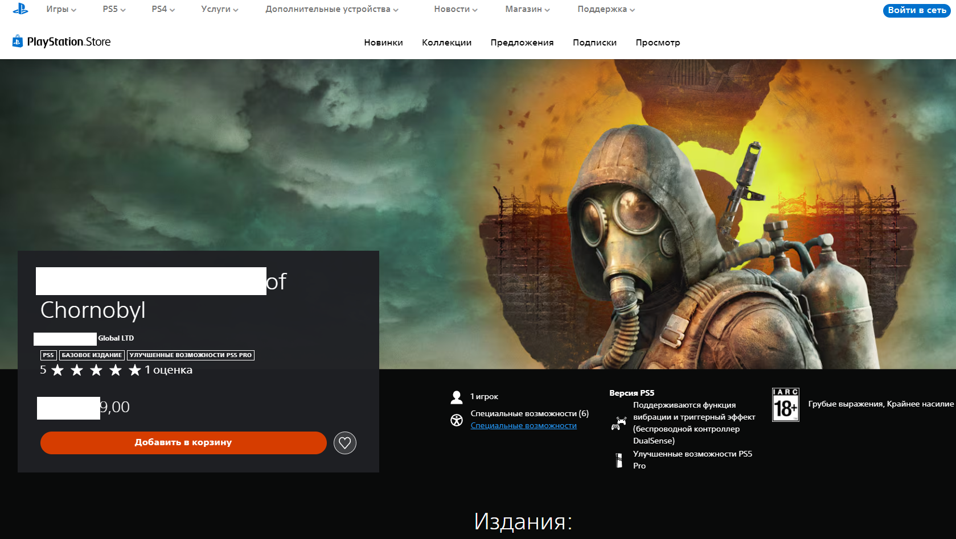Expand the PS4 dropdown menu

pos(163,9)
